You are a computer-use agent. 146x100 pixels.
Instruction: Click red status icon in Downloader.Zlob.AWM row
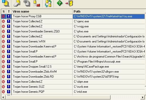[4, 72]
